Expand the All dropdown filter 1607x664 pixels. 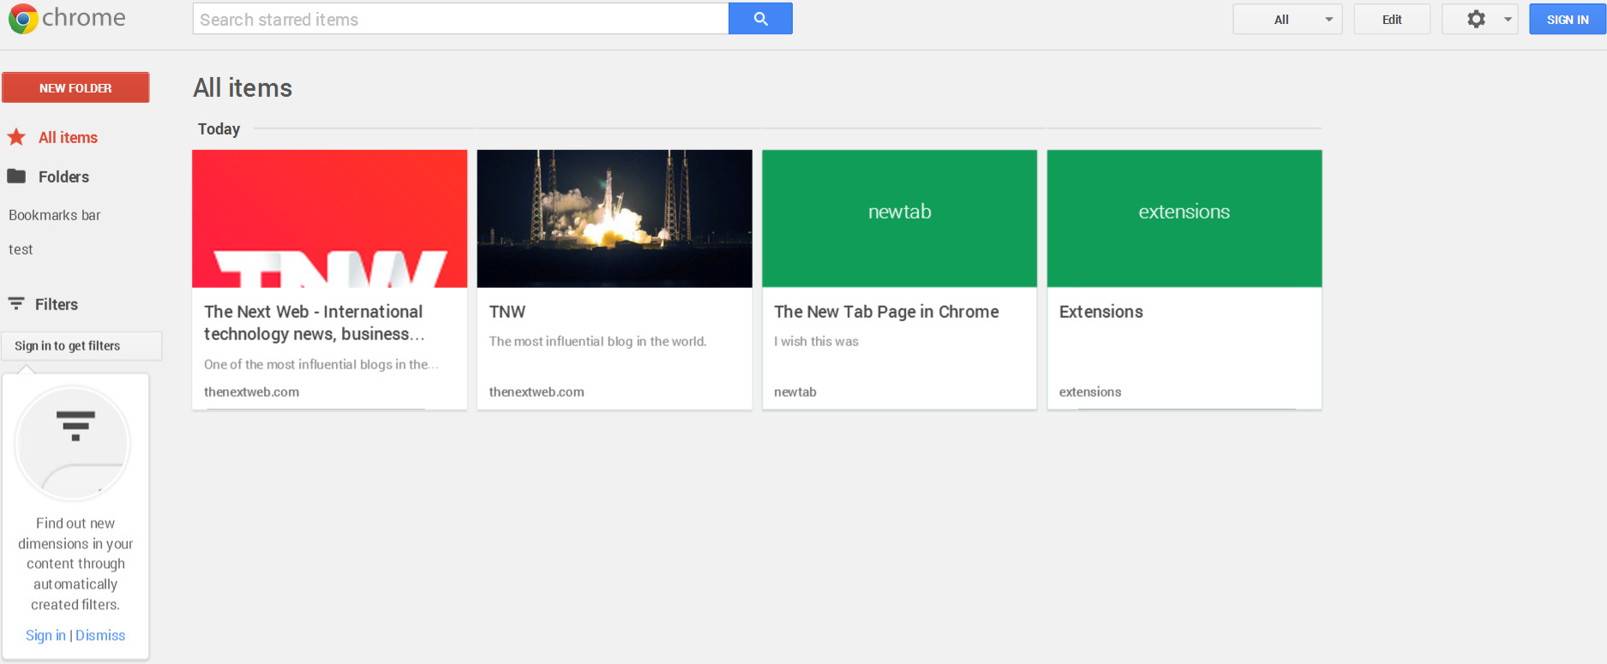1286,19
